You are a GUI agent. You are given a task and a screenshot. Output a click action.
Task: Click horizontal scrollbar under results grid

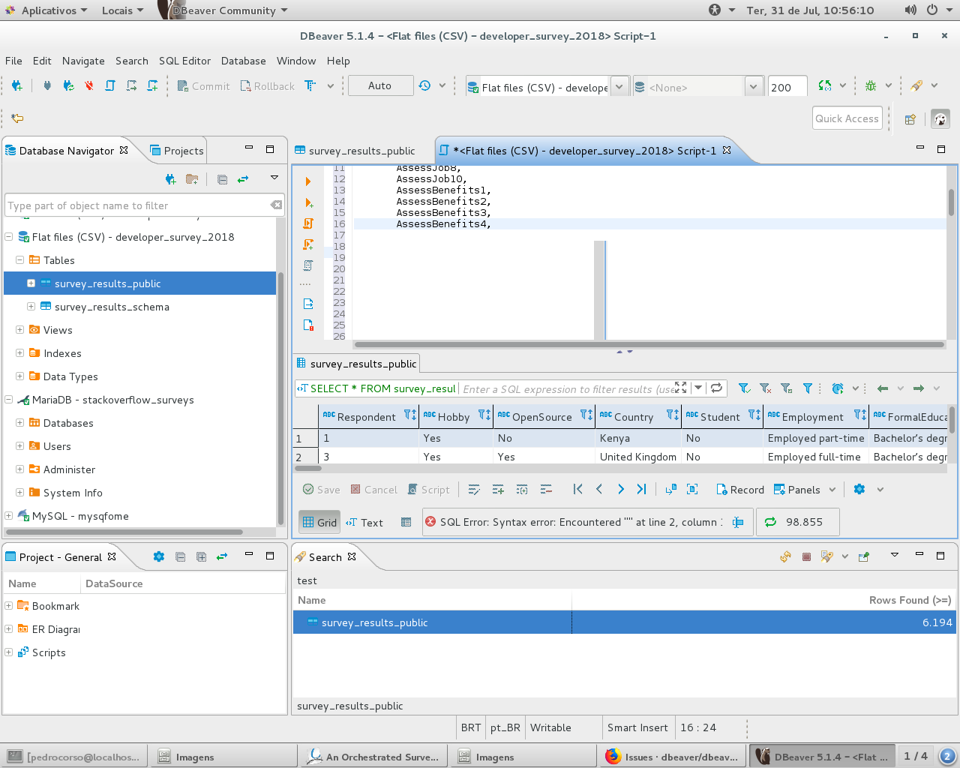click(308, 468)
